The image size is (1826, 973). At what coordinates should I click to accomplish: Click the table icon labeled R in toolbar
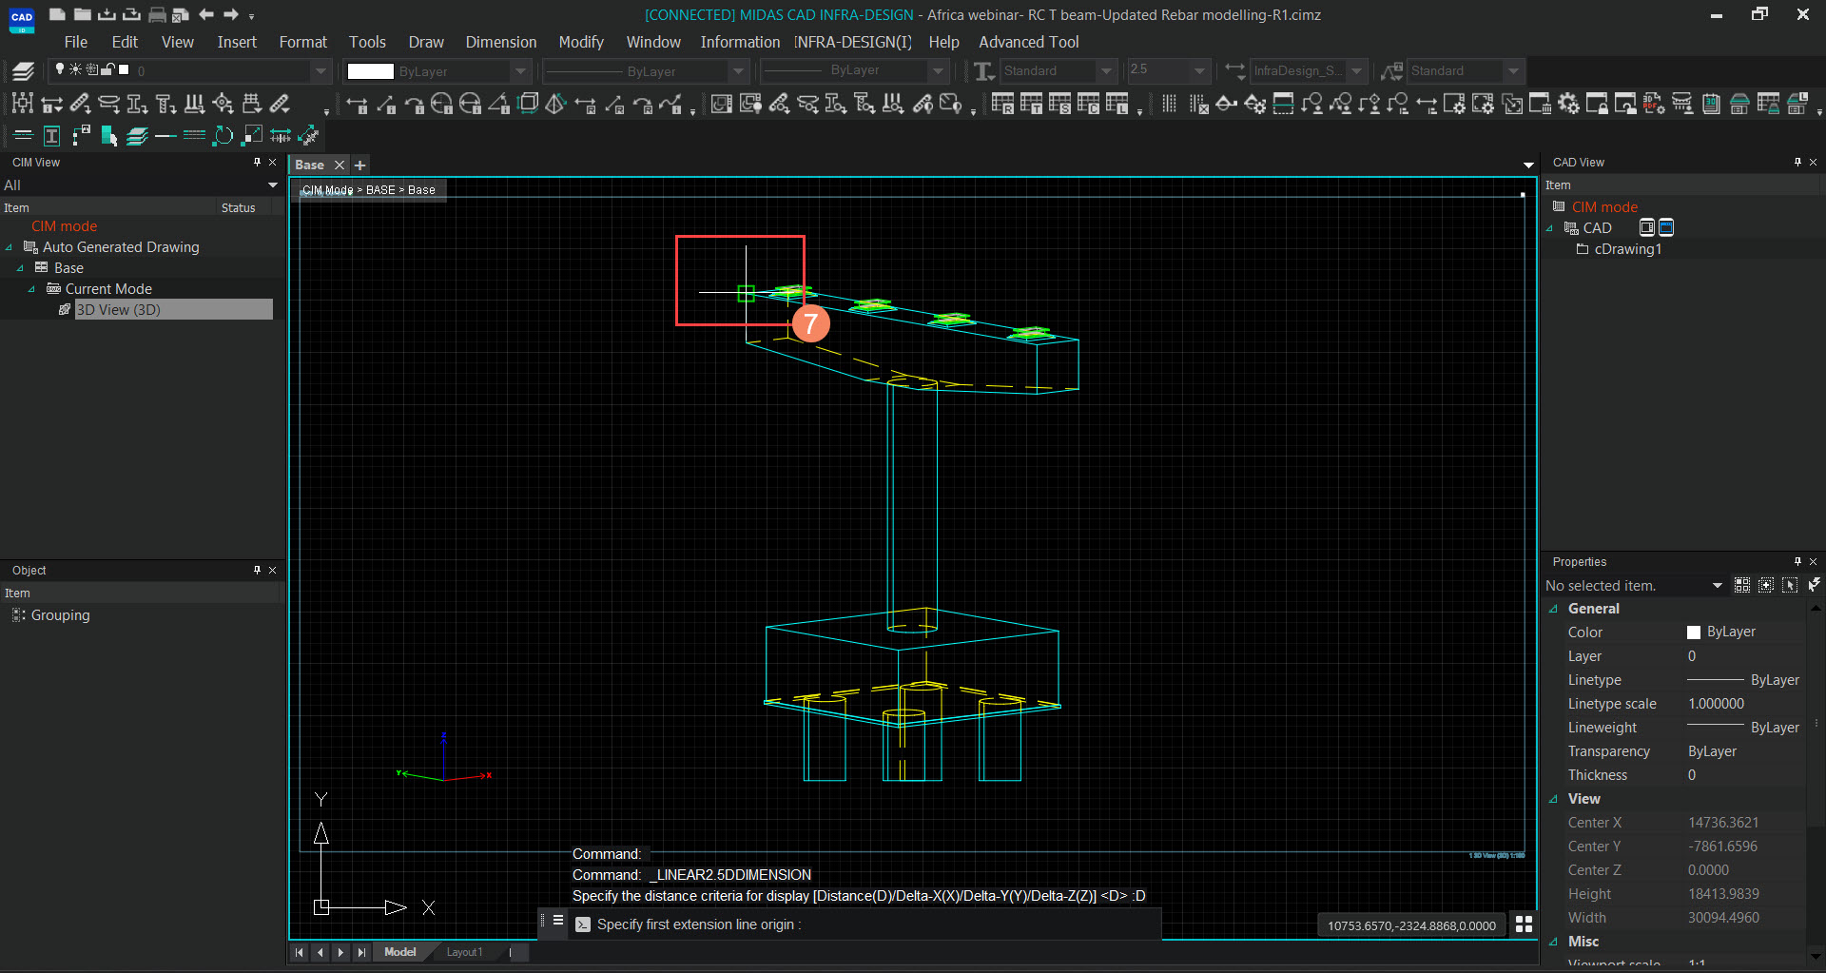[1002, 104]
